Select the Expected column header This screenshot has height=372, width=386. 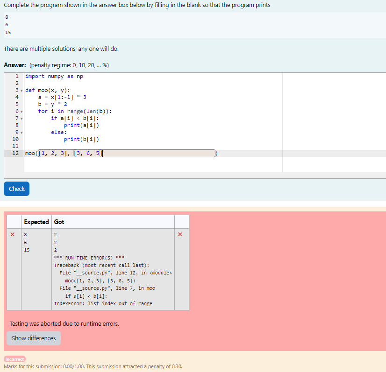[x=36, y=222]
